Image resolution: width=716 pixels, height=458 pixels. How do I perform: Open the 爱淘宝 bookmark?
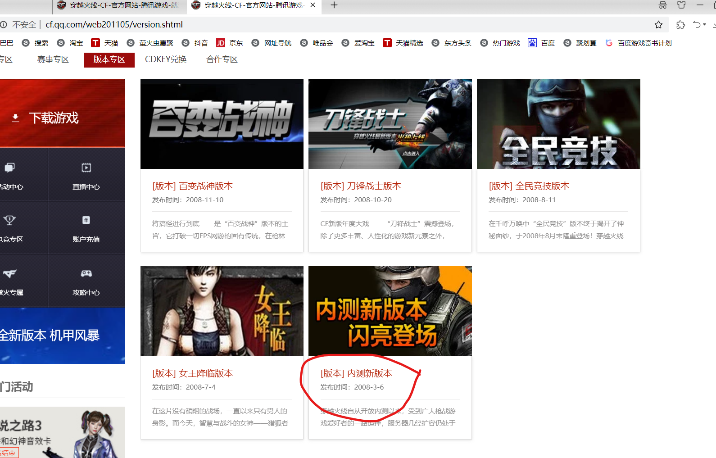[358, 43]
